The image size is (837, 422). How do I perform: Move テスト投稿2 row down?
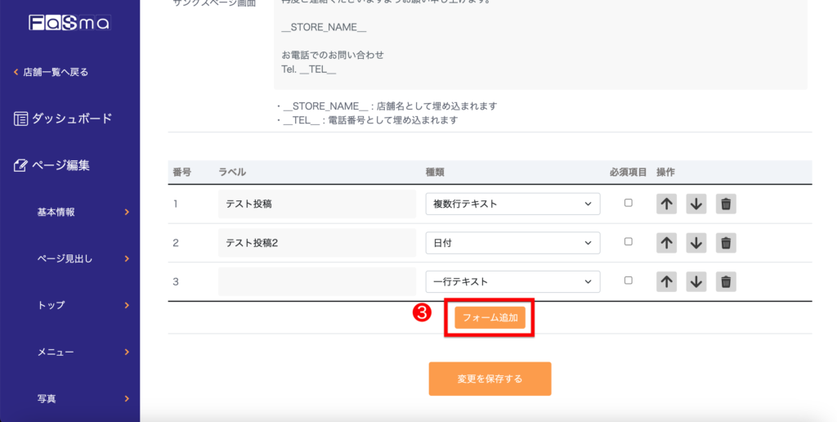(x=696, y=243)
